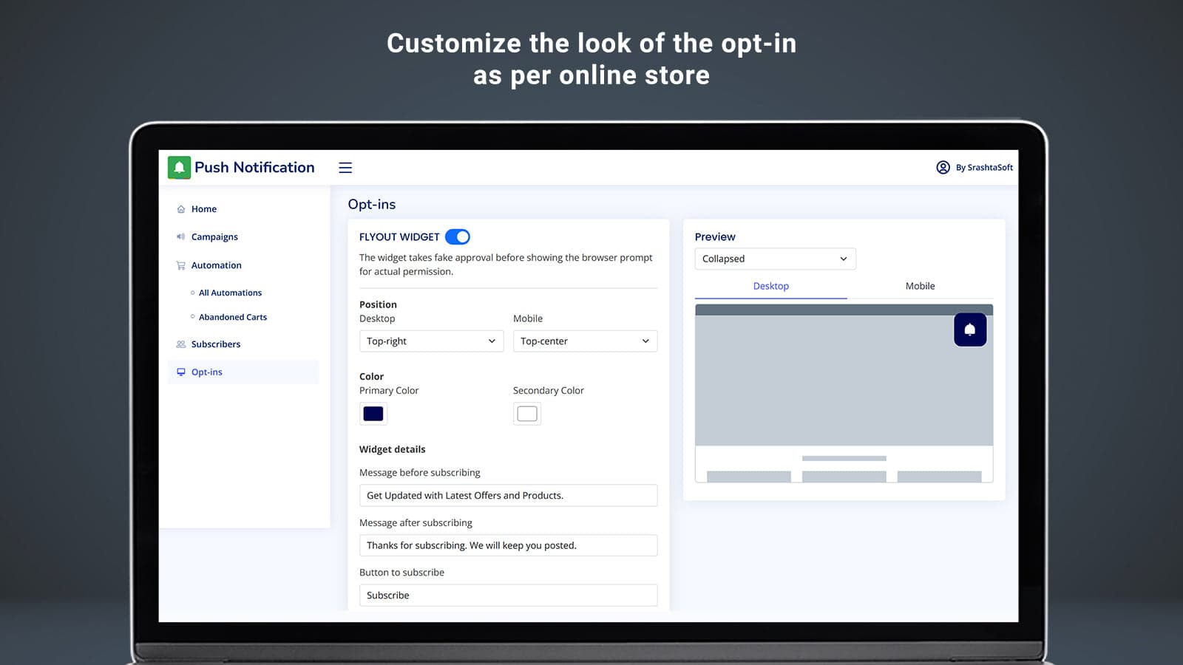The image size is (1183, 665).
Task: Click the Button to subscribe text field
Action: point(508,596)
